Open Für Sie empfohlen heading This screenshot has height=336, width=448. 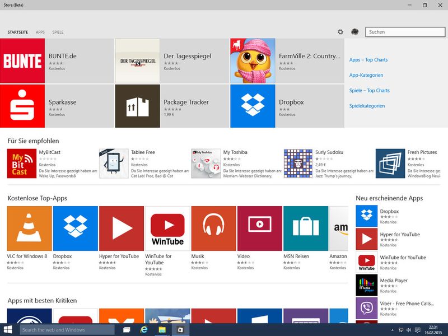(33, 141)
